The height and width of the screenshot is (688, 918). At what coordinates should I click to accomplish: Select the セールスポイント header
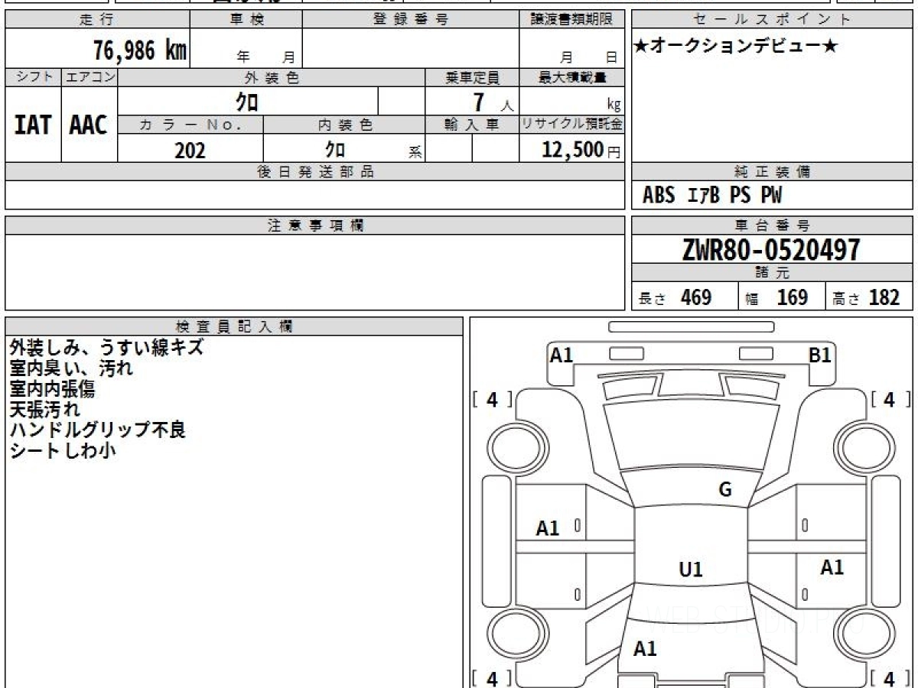pos(773,20)
